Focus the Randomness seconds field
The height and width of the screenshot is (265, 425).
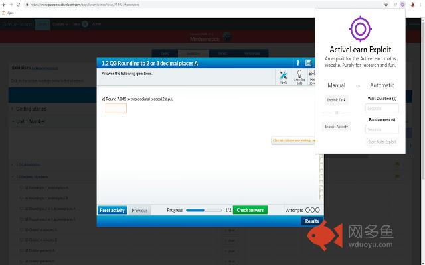382,129
